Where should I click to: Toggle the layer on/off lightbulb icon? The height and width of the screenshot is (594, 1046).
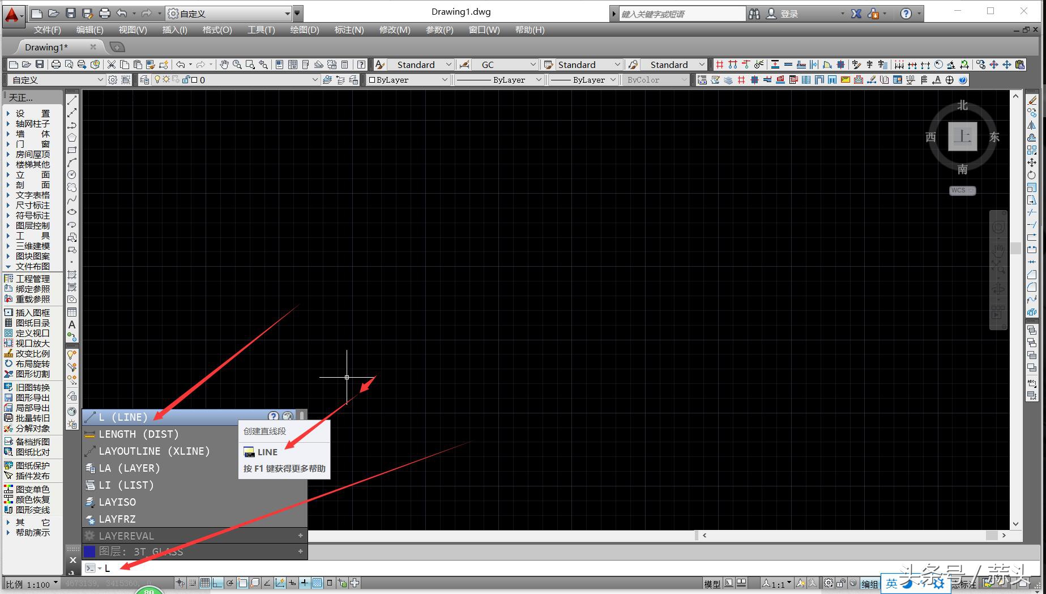[x=157, y=80]
